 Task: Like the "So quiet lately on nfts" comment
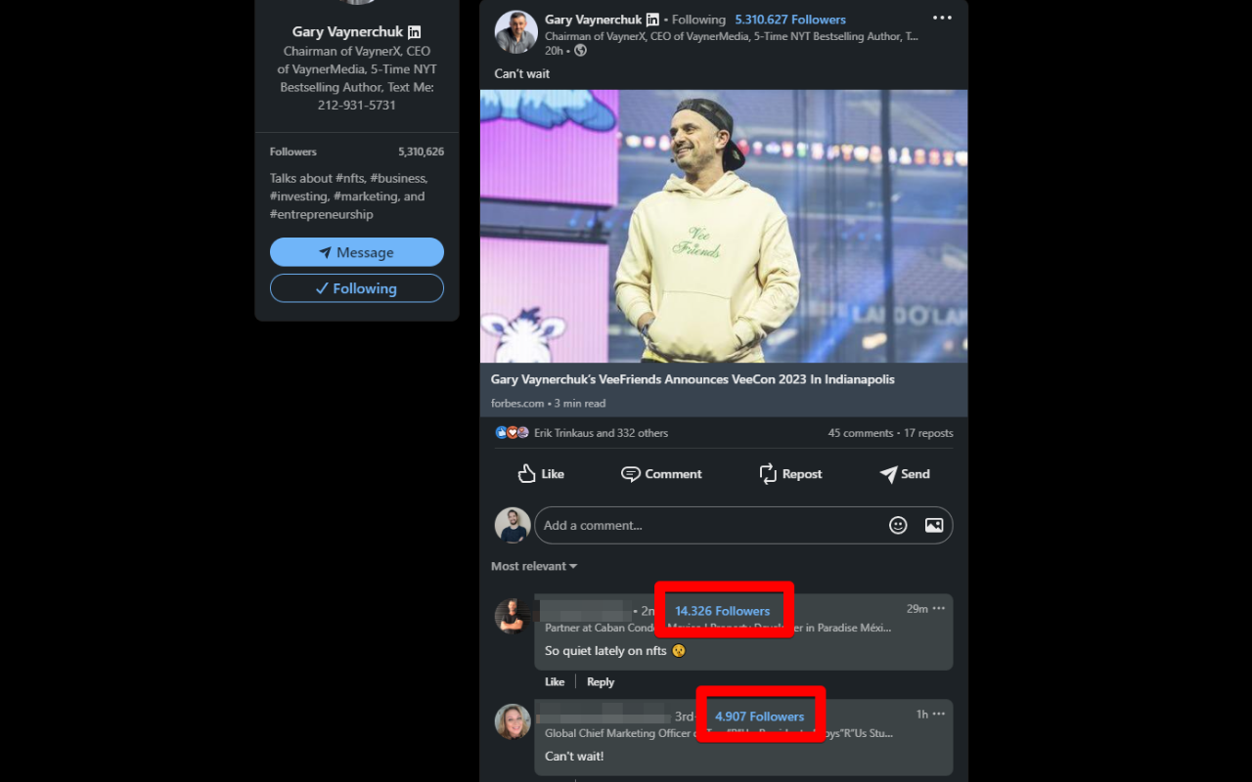click(555, 682)
